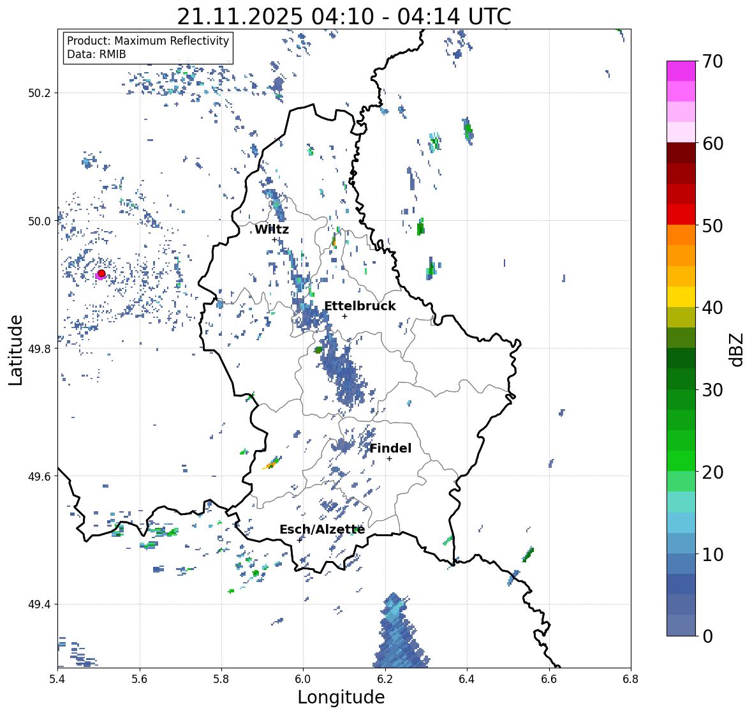Click the colorbar tick label 0
The height and width of the screenshot is (713, 752).
click(x=707, y=636)
